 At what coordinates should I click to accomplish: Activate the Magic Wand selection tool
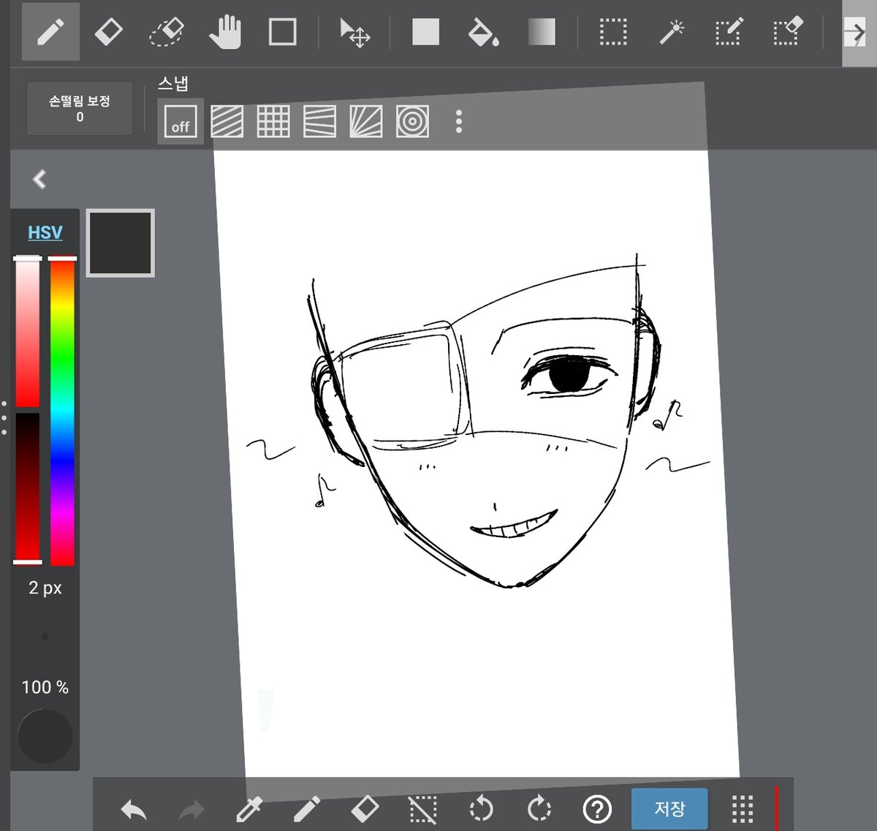(x=671, y=32)
